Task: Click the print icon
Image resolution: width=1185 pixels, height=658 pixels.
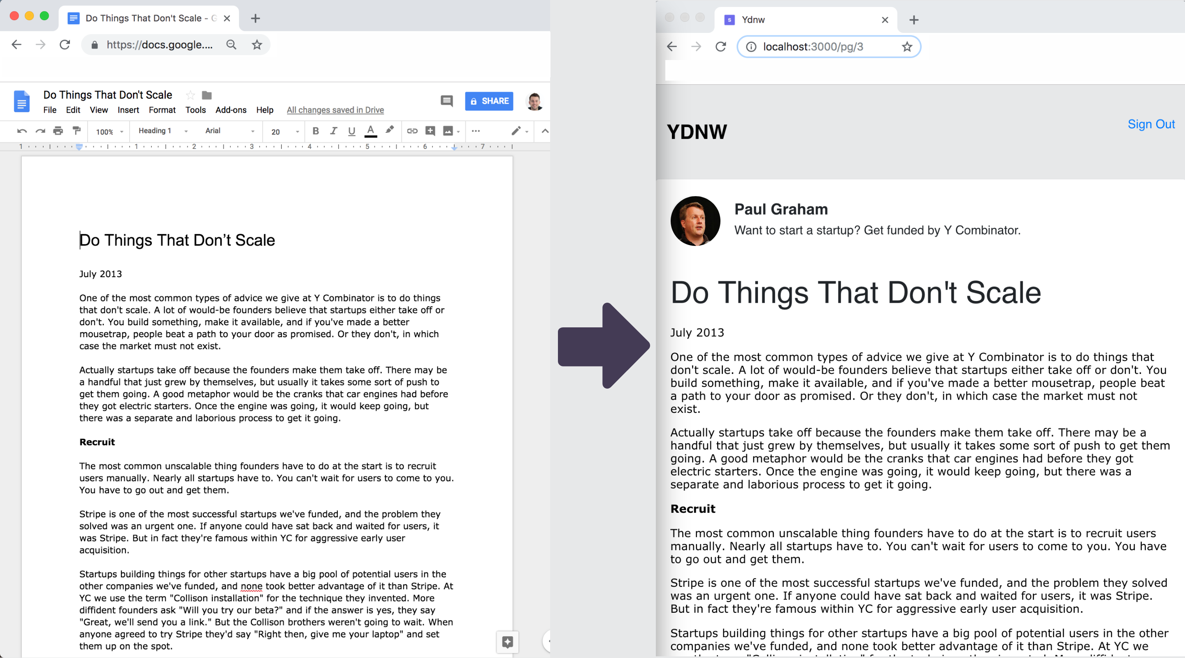Action: click(58, 131)
